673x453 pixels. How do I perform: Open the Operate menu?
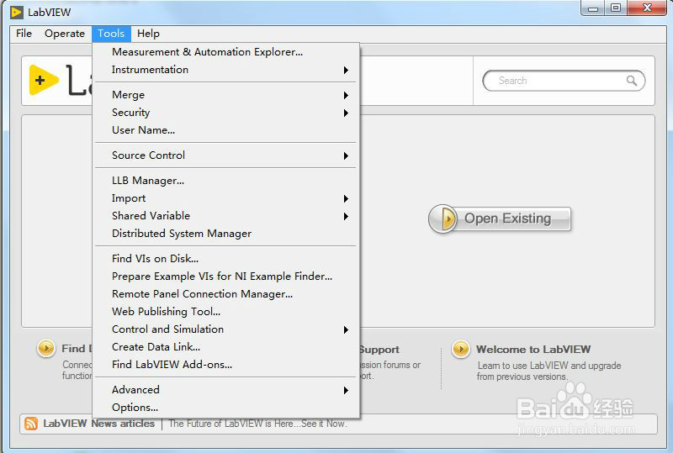[x=65, y=34]
